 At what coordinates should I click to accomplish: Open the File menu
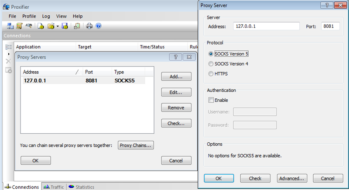coord(13,16)
